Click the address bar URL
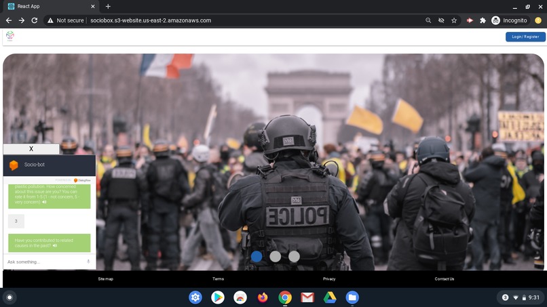 (151, 20)
